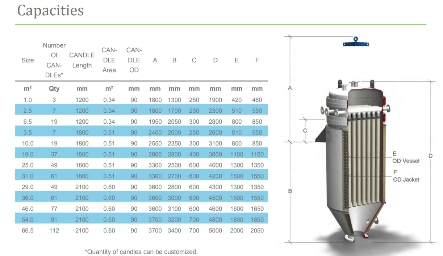Click the 2050 value in column F
The image size is (443, 256).
pos(257,230)
